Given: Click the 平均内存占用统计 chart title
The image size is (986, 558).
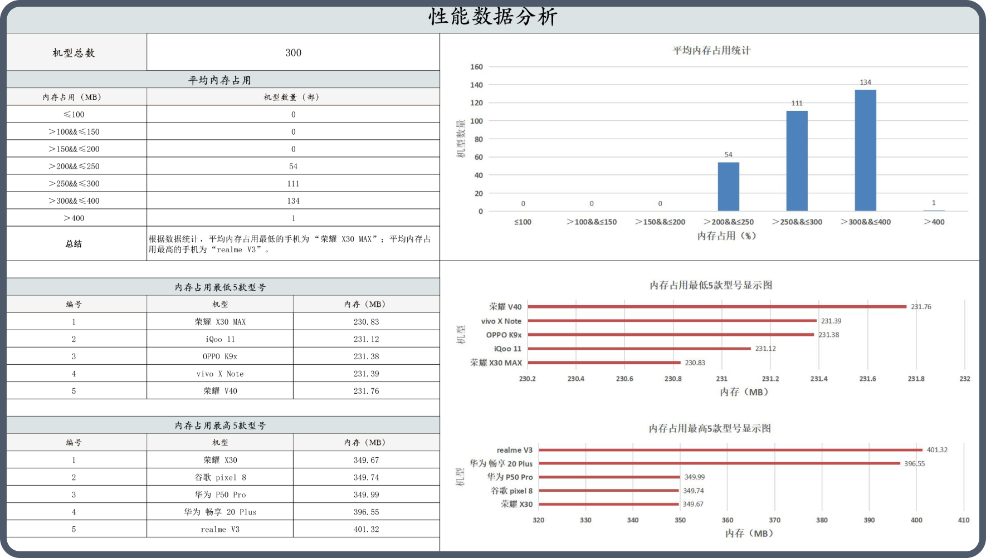Looking at the screenshot, I should (711, 51).
